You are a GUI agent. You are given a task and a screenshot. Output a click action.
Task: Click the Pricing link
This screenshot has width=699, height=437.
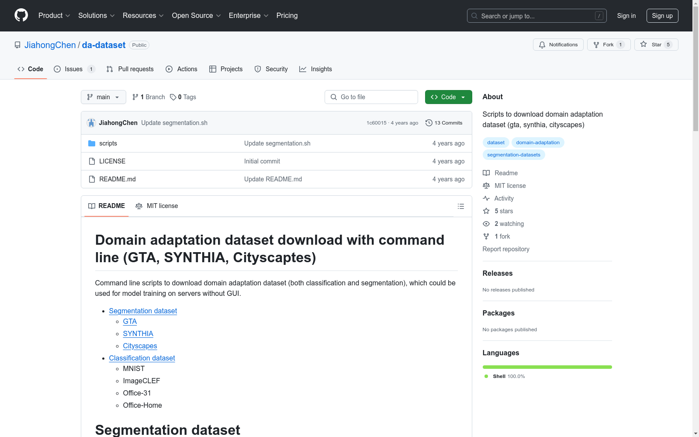pyautogui.click(x=287, y=15)
